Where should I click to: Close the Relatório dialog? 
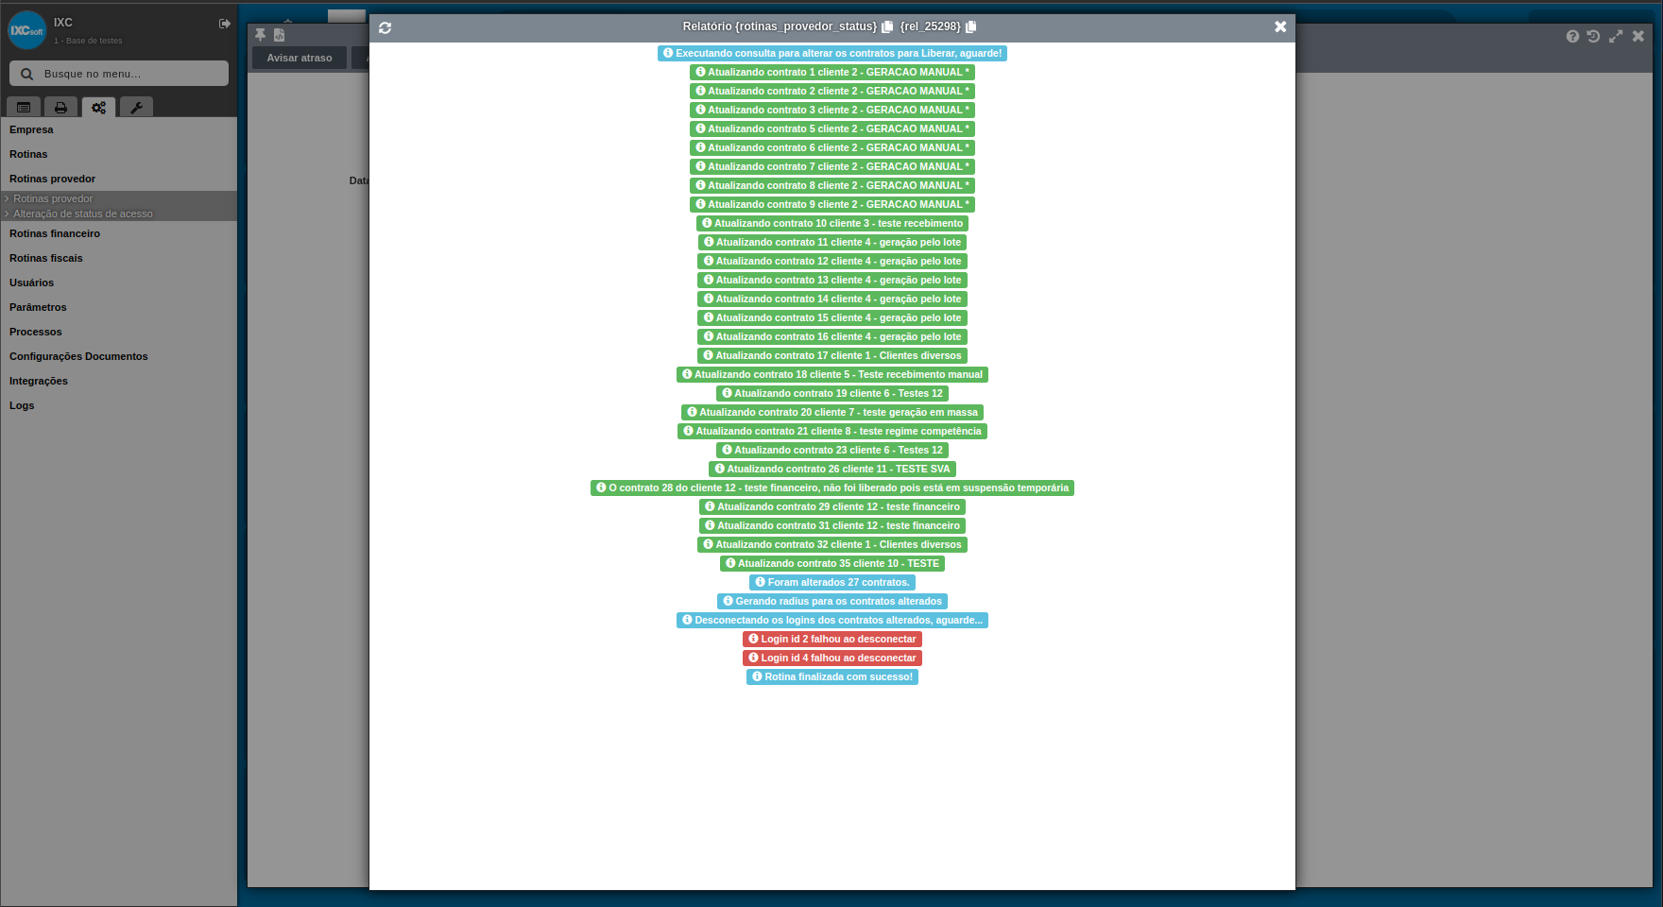click(1280, 26)
